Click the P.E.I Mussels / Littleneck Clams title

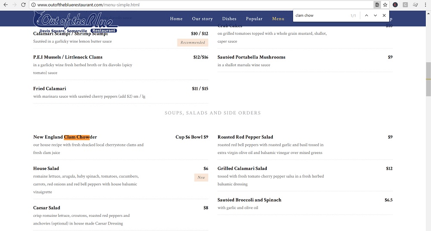pos(68,57)
